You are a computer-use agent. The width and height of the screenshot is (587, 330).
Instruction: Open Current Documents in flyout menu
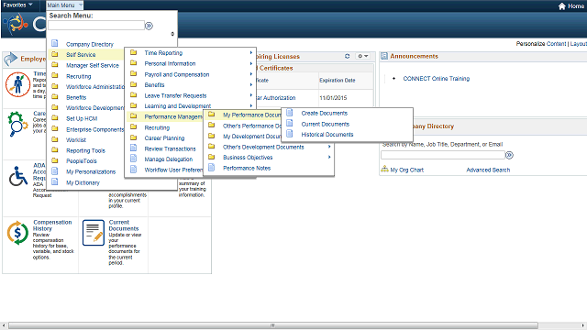(325, 124)
